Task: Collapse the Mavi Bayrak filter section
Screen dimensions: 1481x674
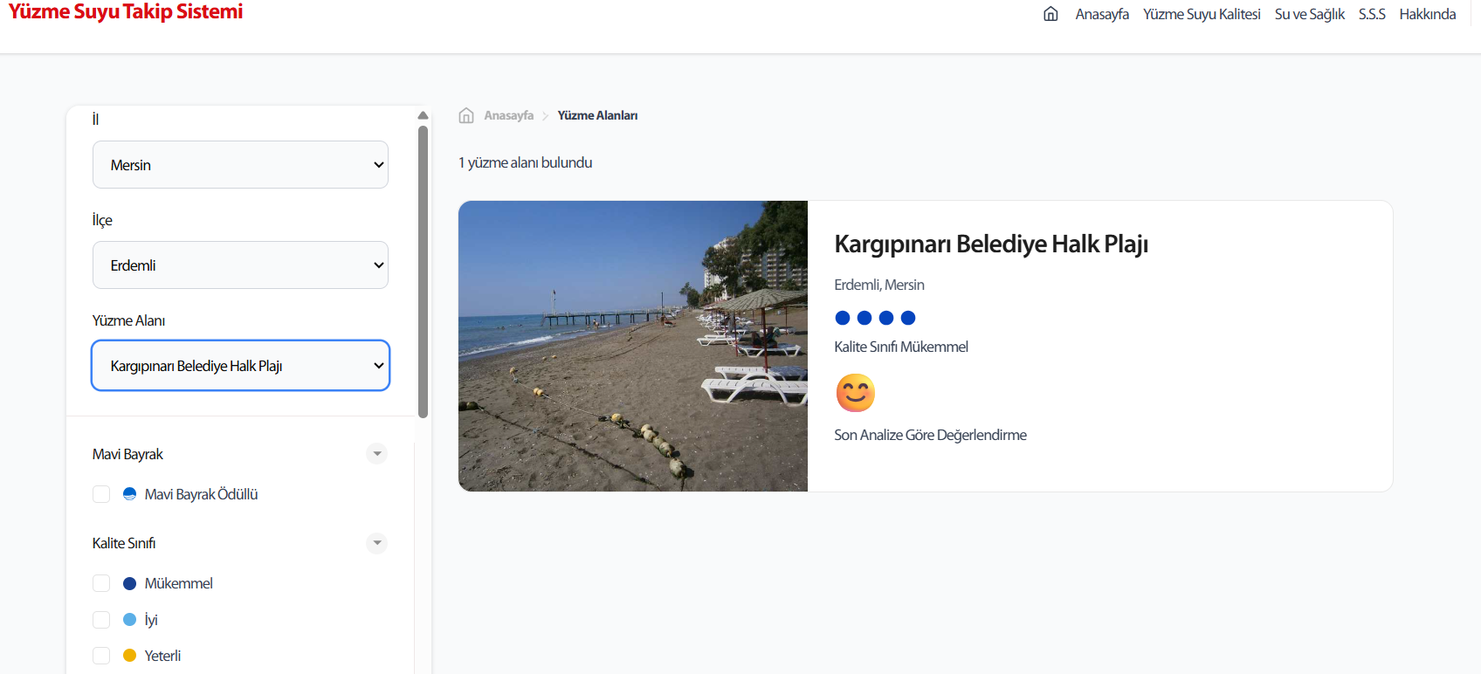Action: tap(376, 454)
